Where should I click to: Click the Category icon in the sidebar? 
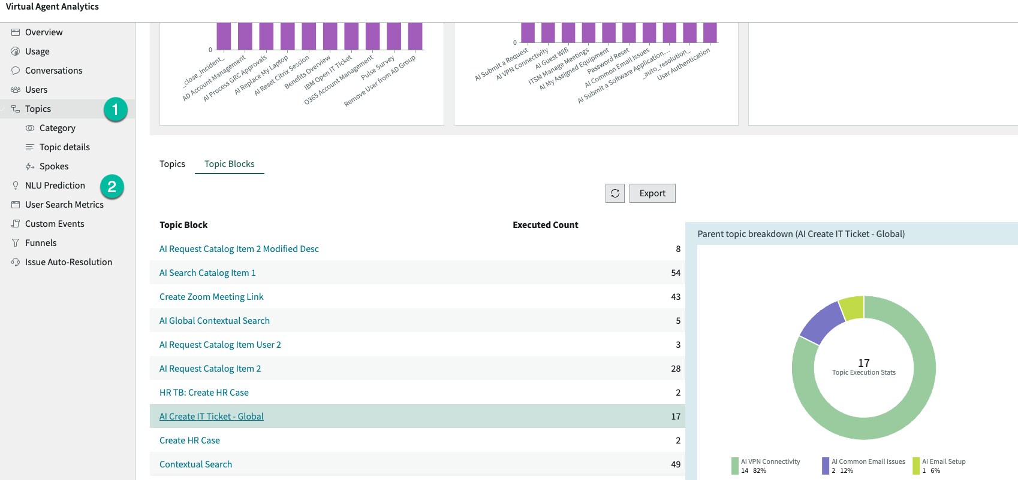30,128
